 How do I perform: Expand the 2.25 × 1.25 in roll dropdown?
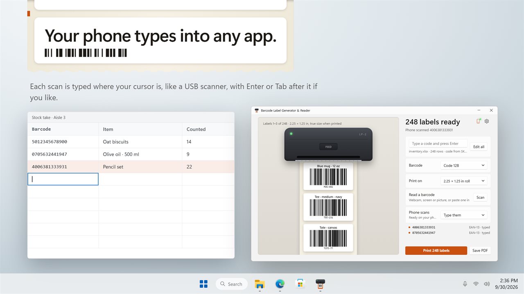(464, 181)
